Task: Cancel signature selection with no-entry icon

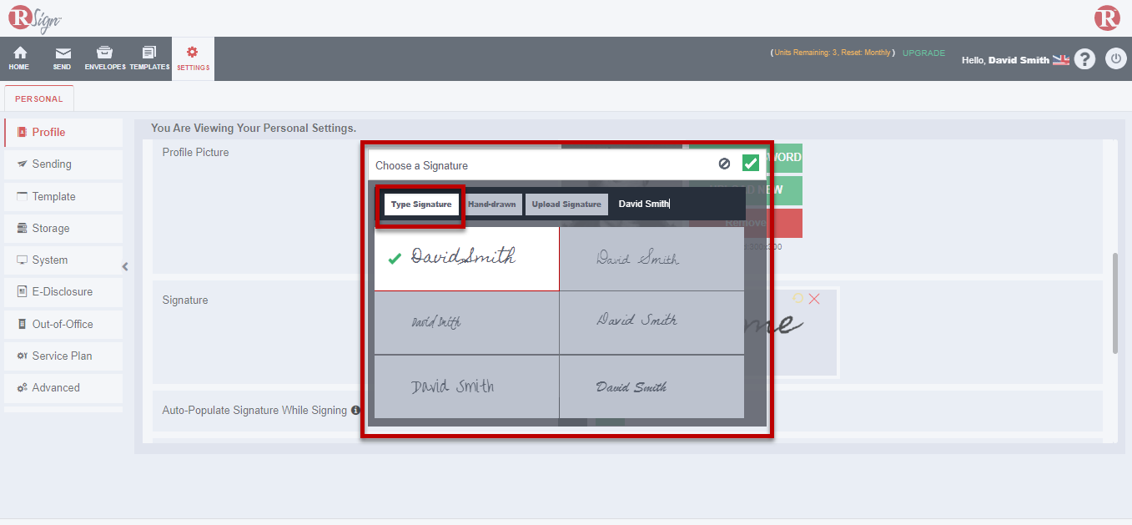Action: 723,164
